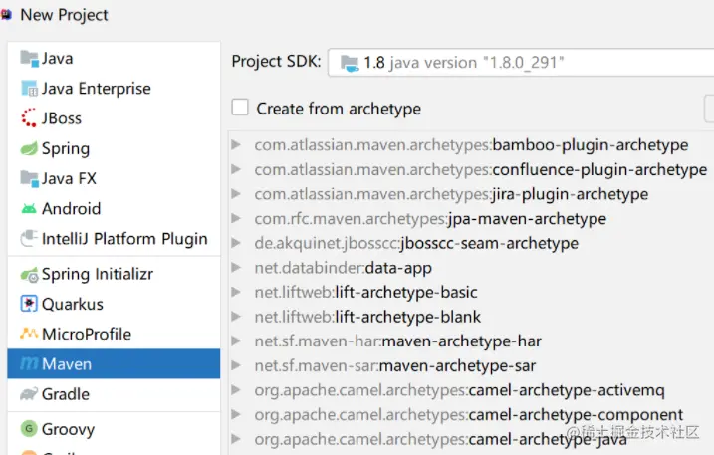Select jbosscc-seam-archetype text

(x=490, y=243)
